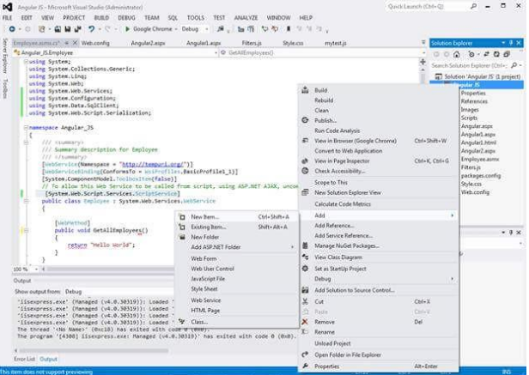The width and height of the screenshot is (529, 375).
Task: Open the TOOLS menu
Action: pos(196,18)
